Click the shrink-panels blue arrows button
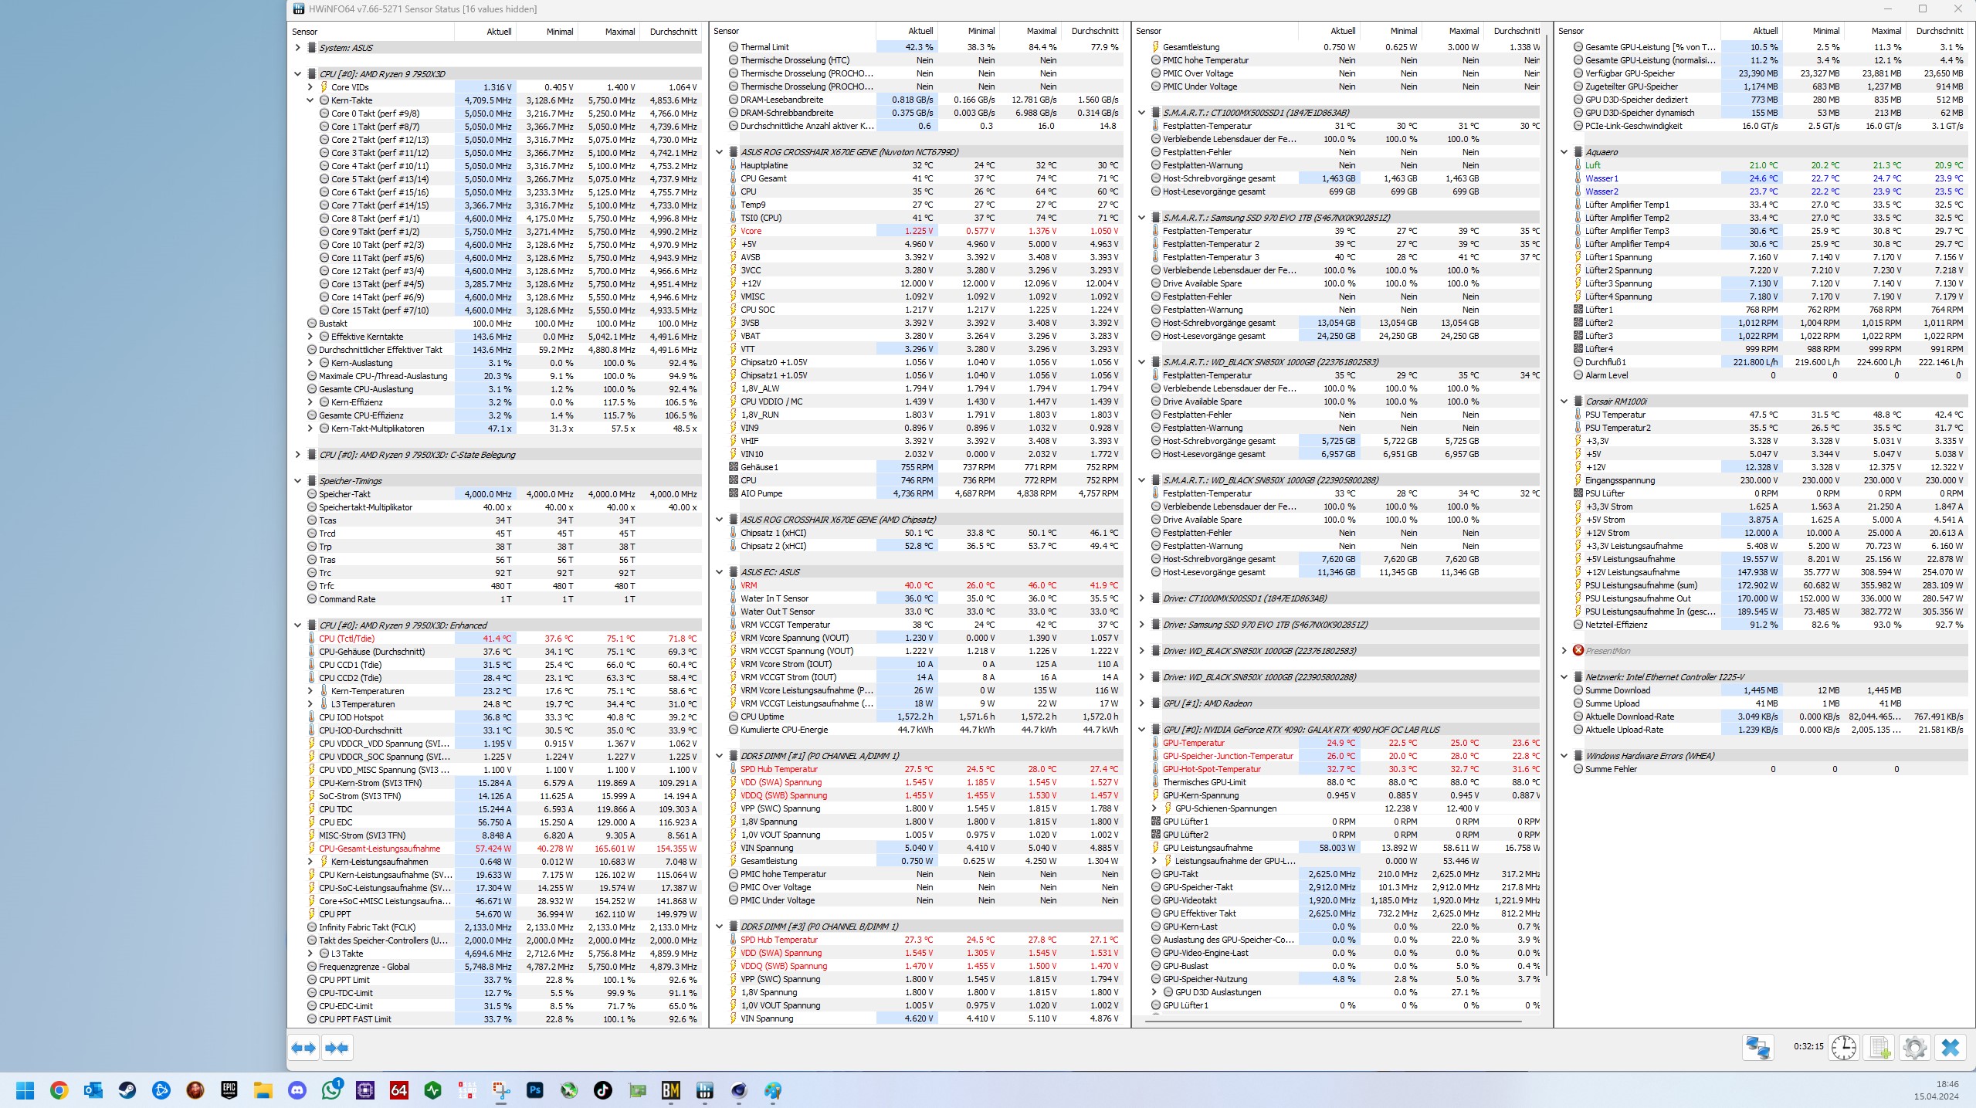The height and width of the screenshot is (1108, 1976). tap(337, 1048)
